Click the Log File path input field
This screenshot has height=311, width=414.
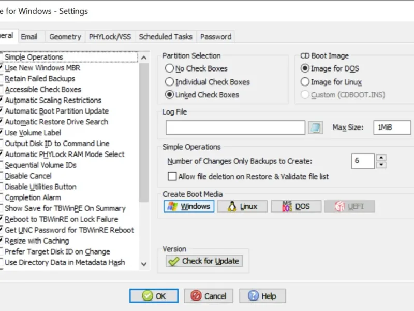click(235, 128)
